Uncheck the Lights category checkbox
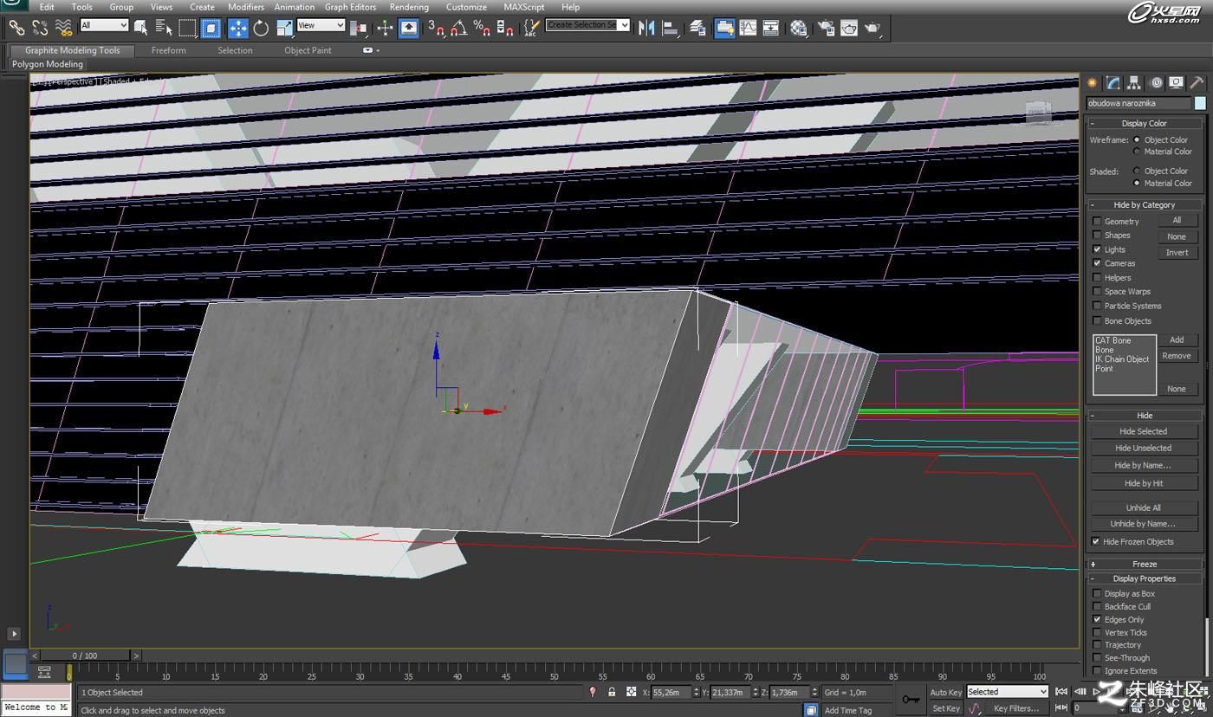 point(1097,249)
